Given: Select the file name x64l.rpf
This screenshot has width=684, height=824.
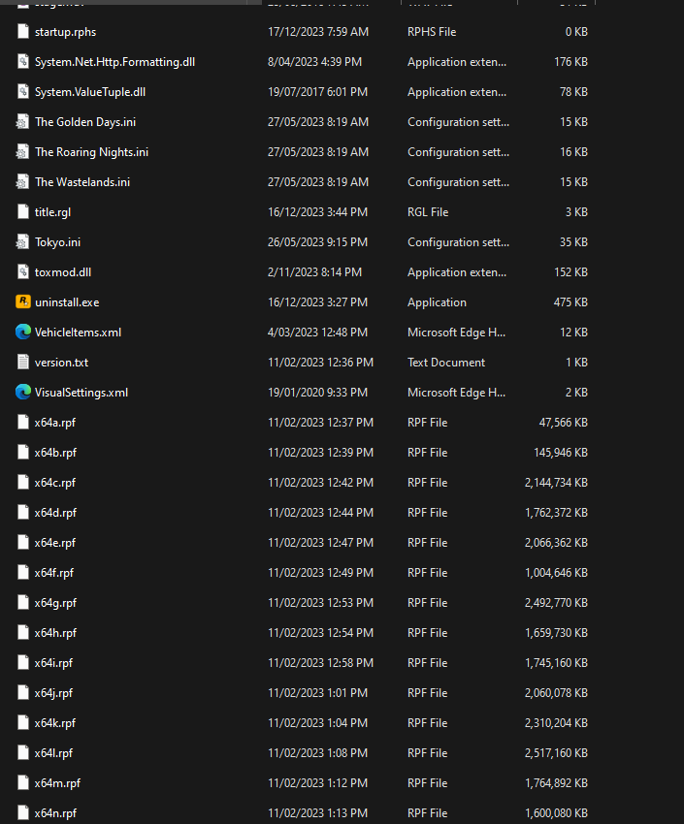Looking at the screenshot, I should tap(53, 753).
